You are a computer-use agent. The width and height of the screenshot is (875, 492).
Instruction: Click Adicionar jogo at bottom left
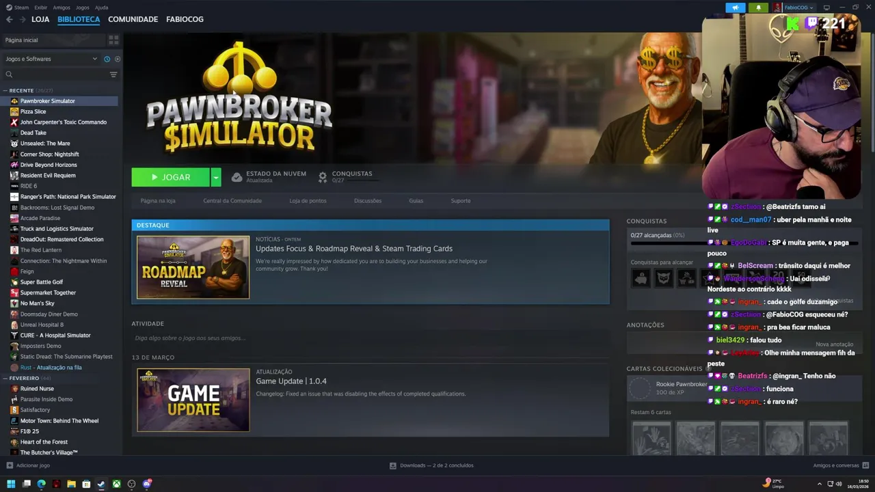pyautogui.click(x=28, y=465)
